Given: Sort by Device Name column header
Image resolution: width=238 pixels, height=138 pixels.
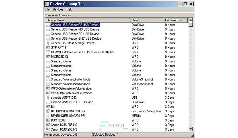Looking at the screenshot, I should pyautogui.click(x=87, y=20).
